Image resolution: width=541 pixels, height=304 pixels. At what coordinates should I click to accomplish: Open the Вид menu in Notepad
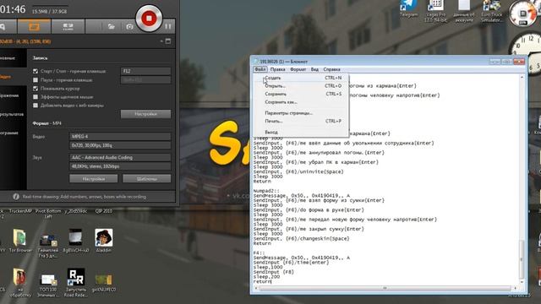[314, 69]
